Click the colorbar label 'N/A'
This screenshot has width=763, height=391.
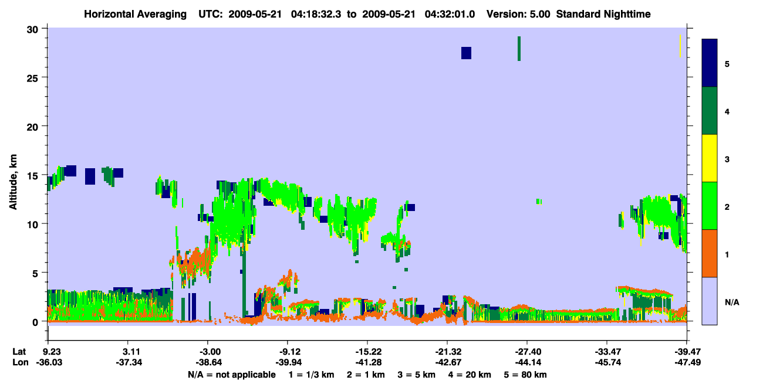(732, 302)
